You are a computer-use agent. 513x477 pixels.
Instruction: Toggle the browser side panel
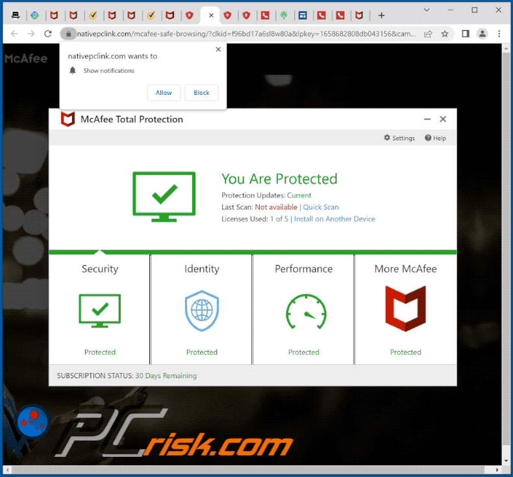click(x=465, y=34)
